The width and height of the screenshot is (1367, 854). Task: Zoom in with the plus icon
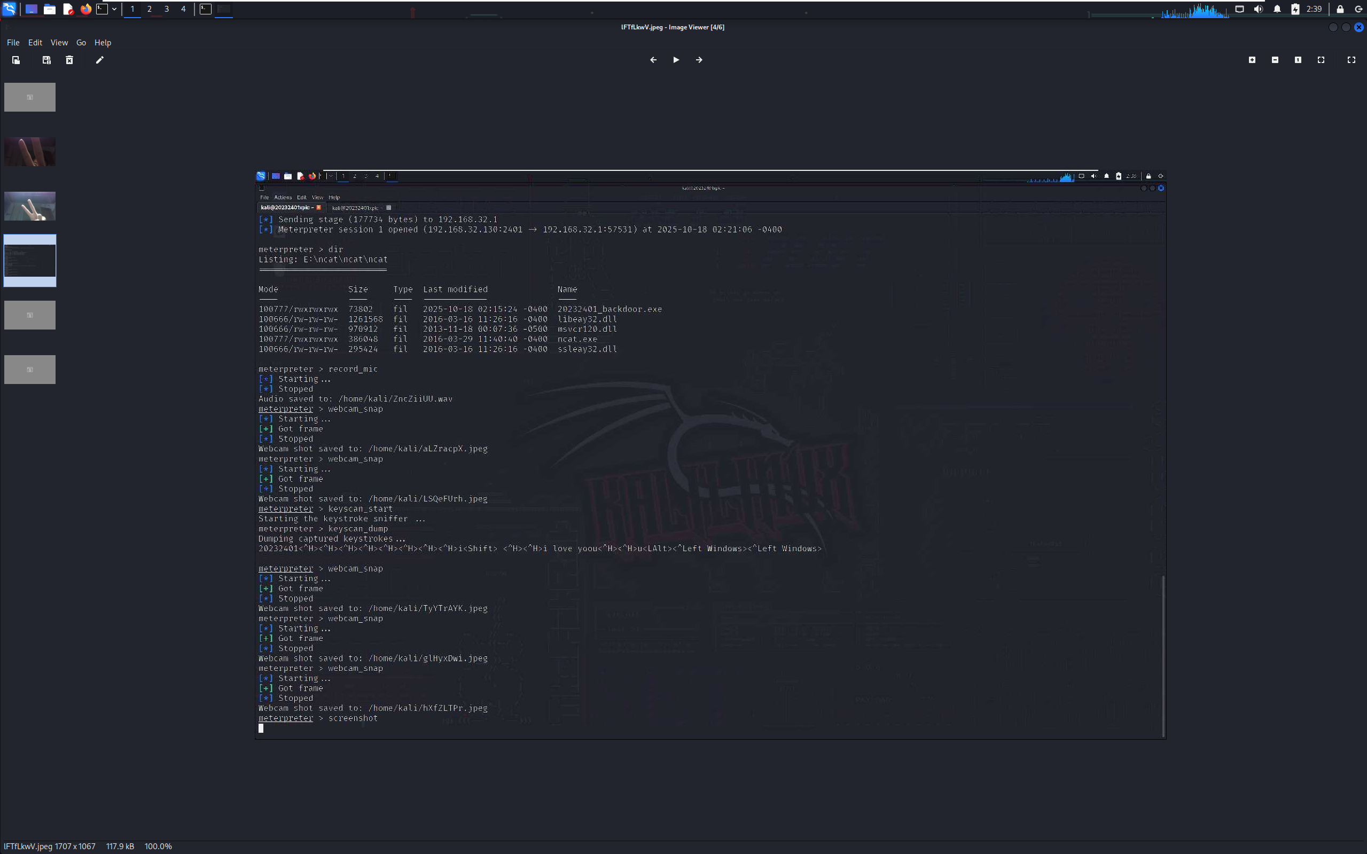1252,60
